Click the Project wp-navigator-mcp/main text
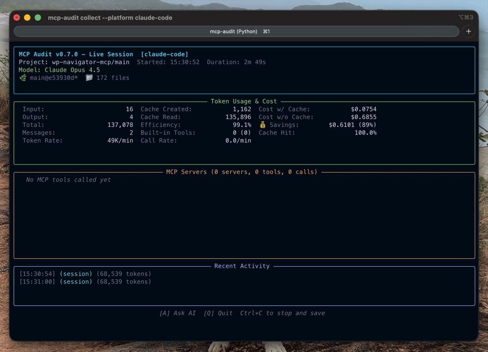Screen dimensions: 488x352 point(74,62)
